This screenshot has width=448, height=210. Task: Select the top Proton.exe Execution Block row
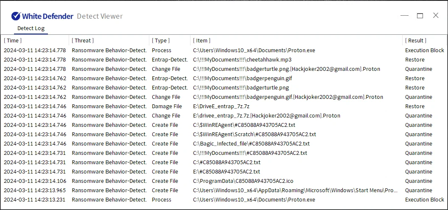pyautogui.click(x=254, y=50)
